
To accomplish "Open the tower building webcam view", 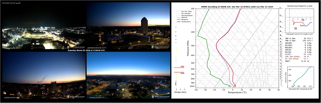I will tap(128, 26).
